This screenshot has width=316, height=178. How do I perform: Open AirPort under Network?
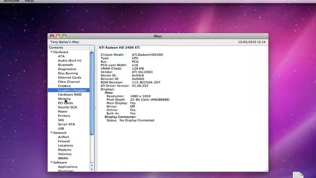[63, 137]
